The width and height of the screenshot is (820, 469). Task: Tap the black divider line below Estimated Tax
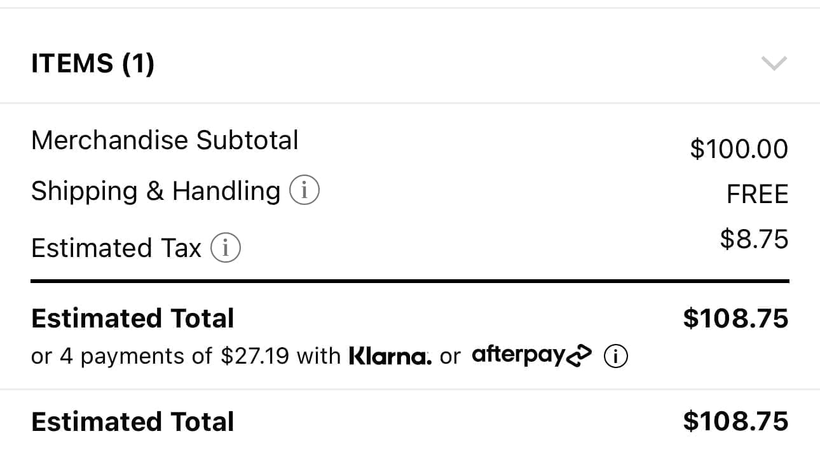tap(410, 281)
